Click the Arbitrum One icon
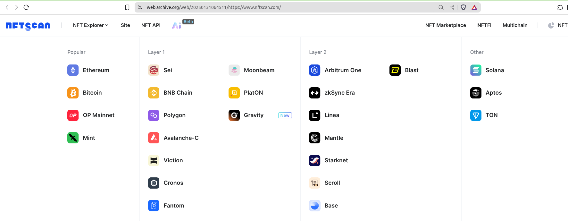This screenshot has height=221, width=568. click(x=314, y=70)
